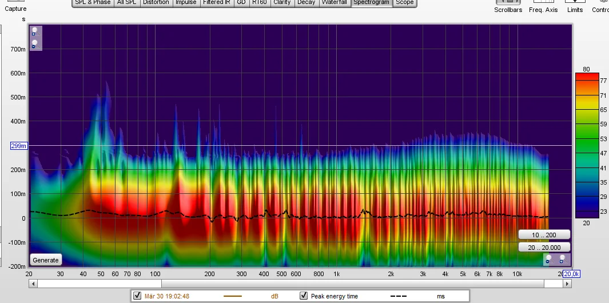Toggle the Scrollbars toolbar button

click(508, 6)
